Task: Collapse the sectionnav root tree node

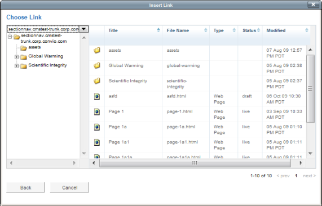Action: (x=10, y=37)
